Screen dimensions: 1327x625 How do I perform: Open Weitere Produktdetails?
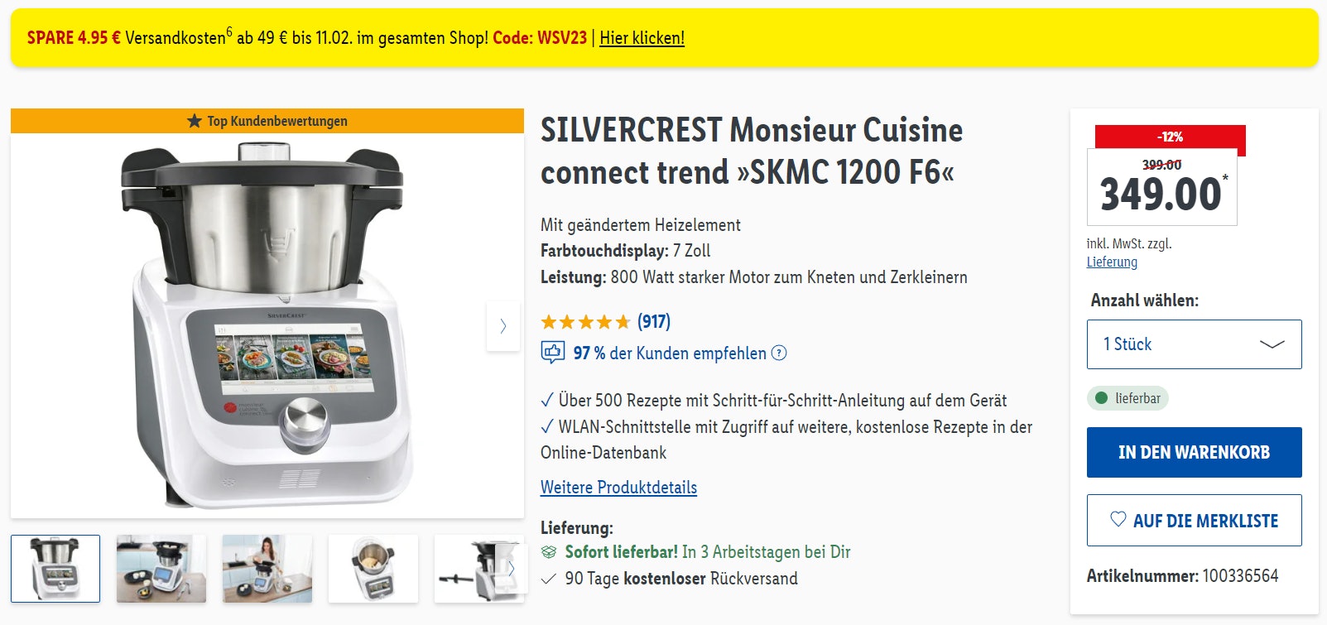click(x=618, y=488)
